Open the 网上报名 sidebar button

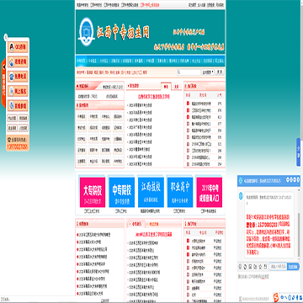(18, 91)
